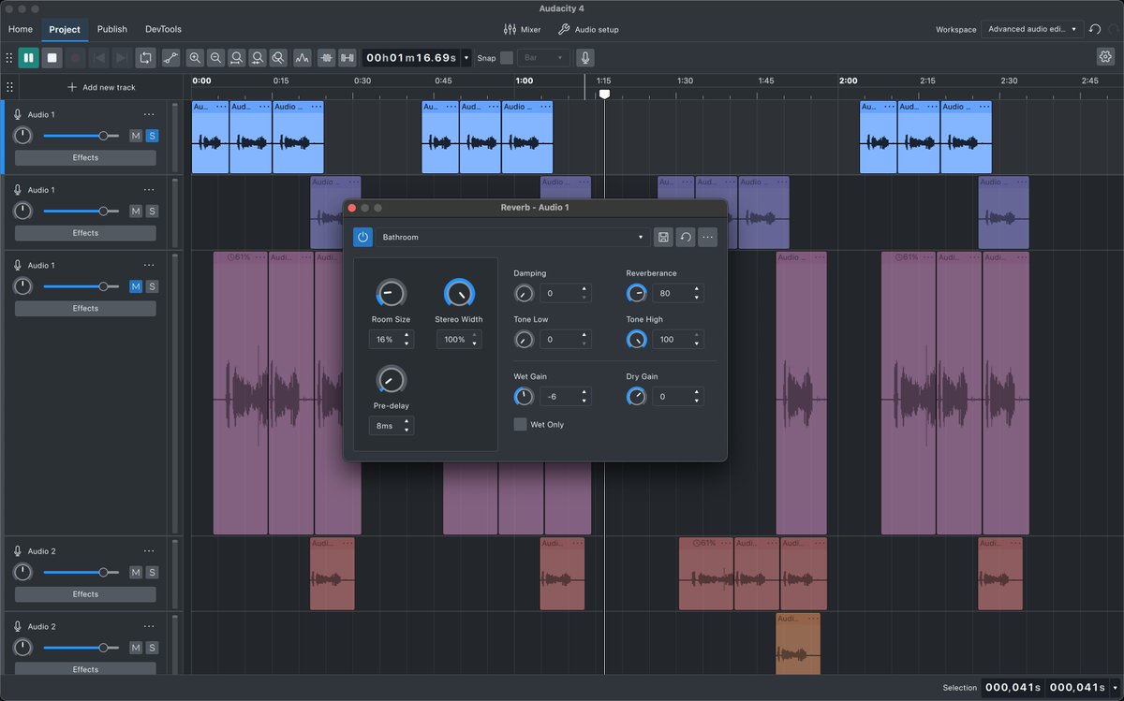Click the fit project to width icon

[258, 58]
